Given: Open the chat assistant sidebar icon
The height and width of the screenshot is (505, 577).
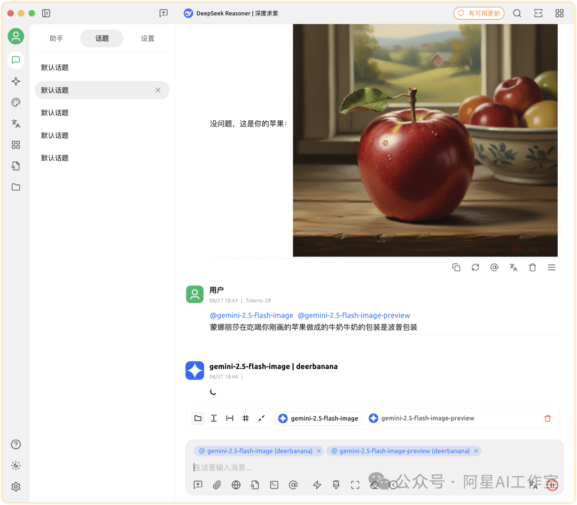Looking at the screenshot, I should coord(16,60).
